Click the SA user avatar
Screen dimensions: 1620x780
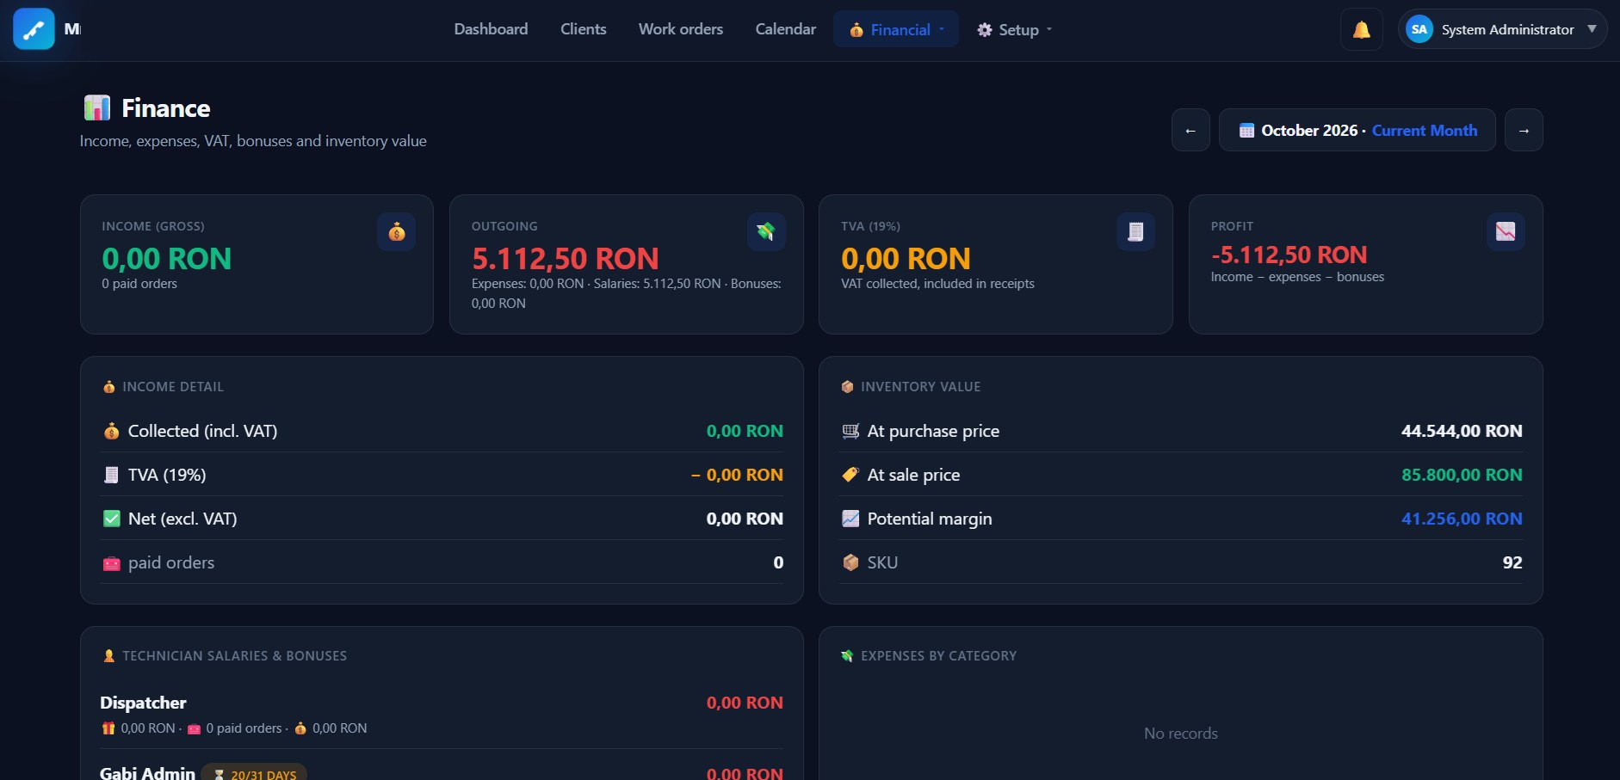click(x=1419, y=29)
